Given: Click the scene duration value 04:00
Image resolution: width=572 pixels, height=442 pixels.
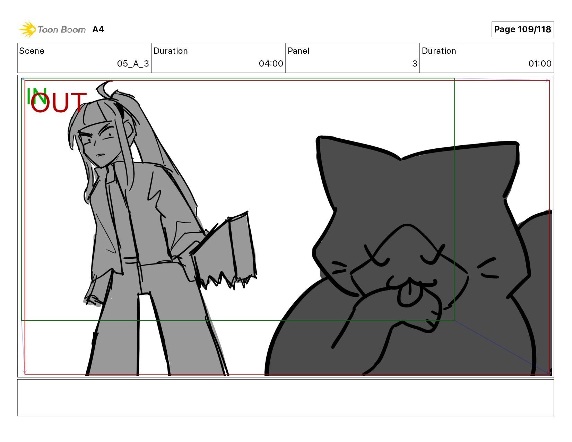Looking at the screenshot, I should (x=271, y=64).
